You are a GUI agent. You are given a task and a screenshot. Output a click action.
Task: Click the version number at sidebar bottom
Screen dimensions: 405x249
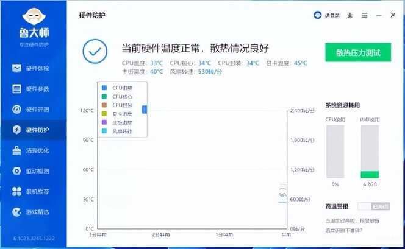coord(34,239)
